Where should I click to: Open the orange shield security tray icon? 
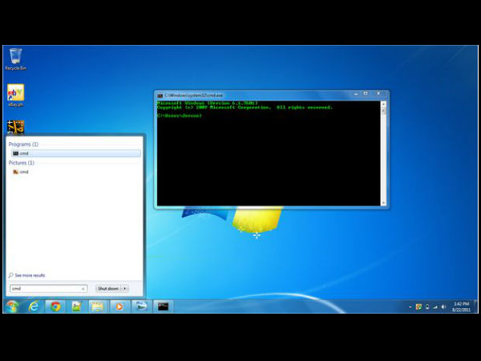click(x=418, y=306)
